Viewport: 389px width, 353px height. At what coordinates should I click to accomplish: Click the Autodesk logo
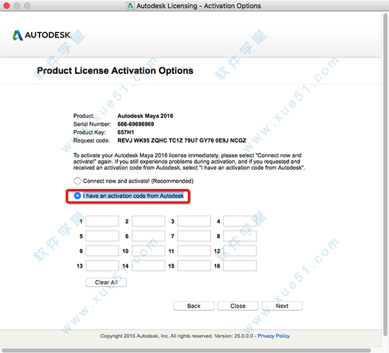pyautogui.click(x=41, y=35)
